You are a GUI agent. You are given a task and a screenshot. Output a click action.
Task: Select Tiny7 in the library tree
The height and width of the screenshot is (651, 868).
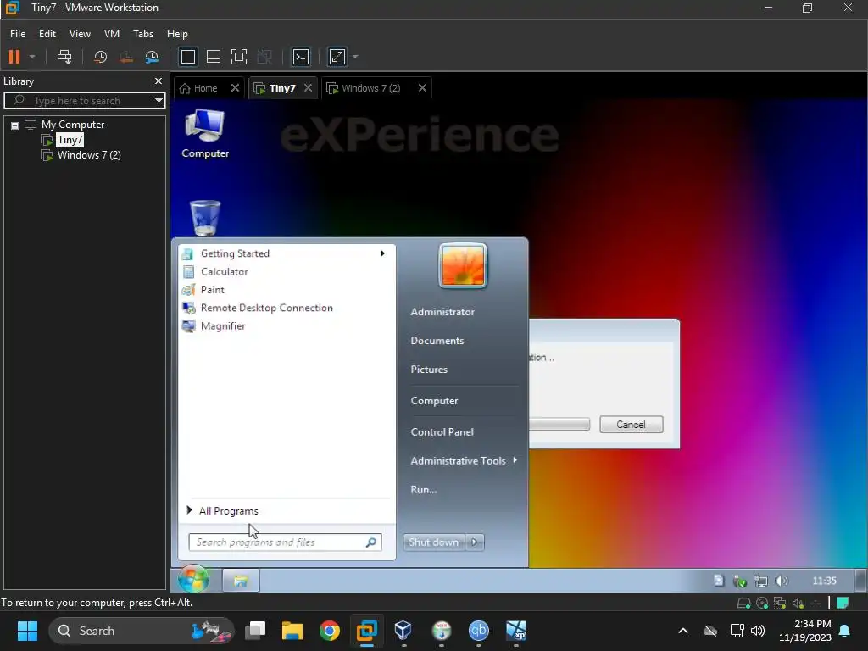[x=70, y=140]
